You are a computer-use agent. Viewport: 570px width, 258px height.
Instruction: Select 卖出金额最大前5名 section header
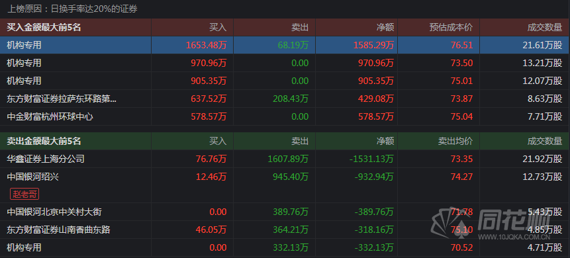(44, 141)
